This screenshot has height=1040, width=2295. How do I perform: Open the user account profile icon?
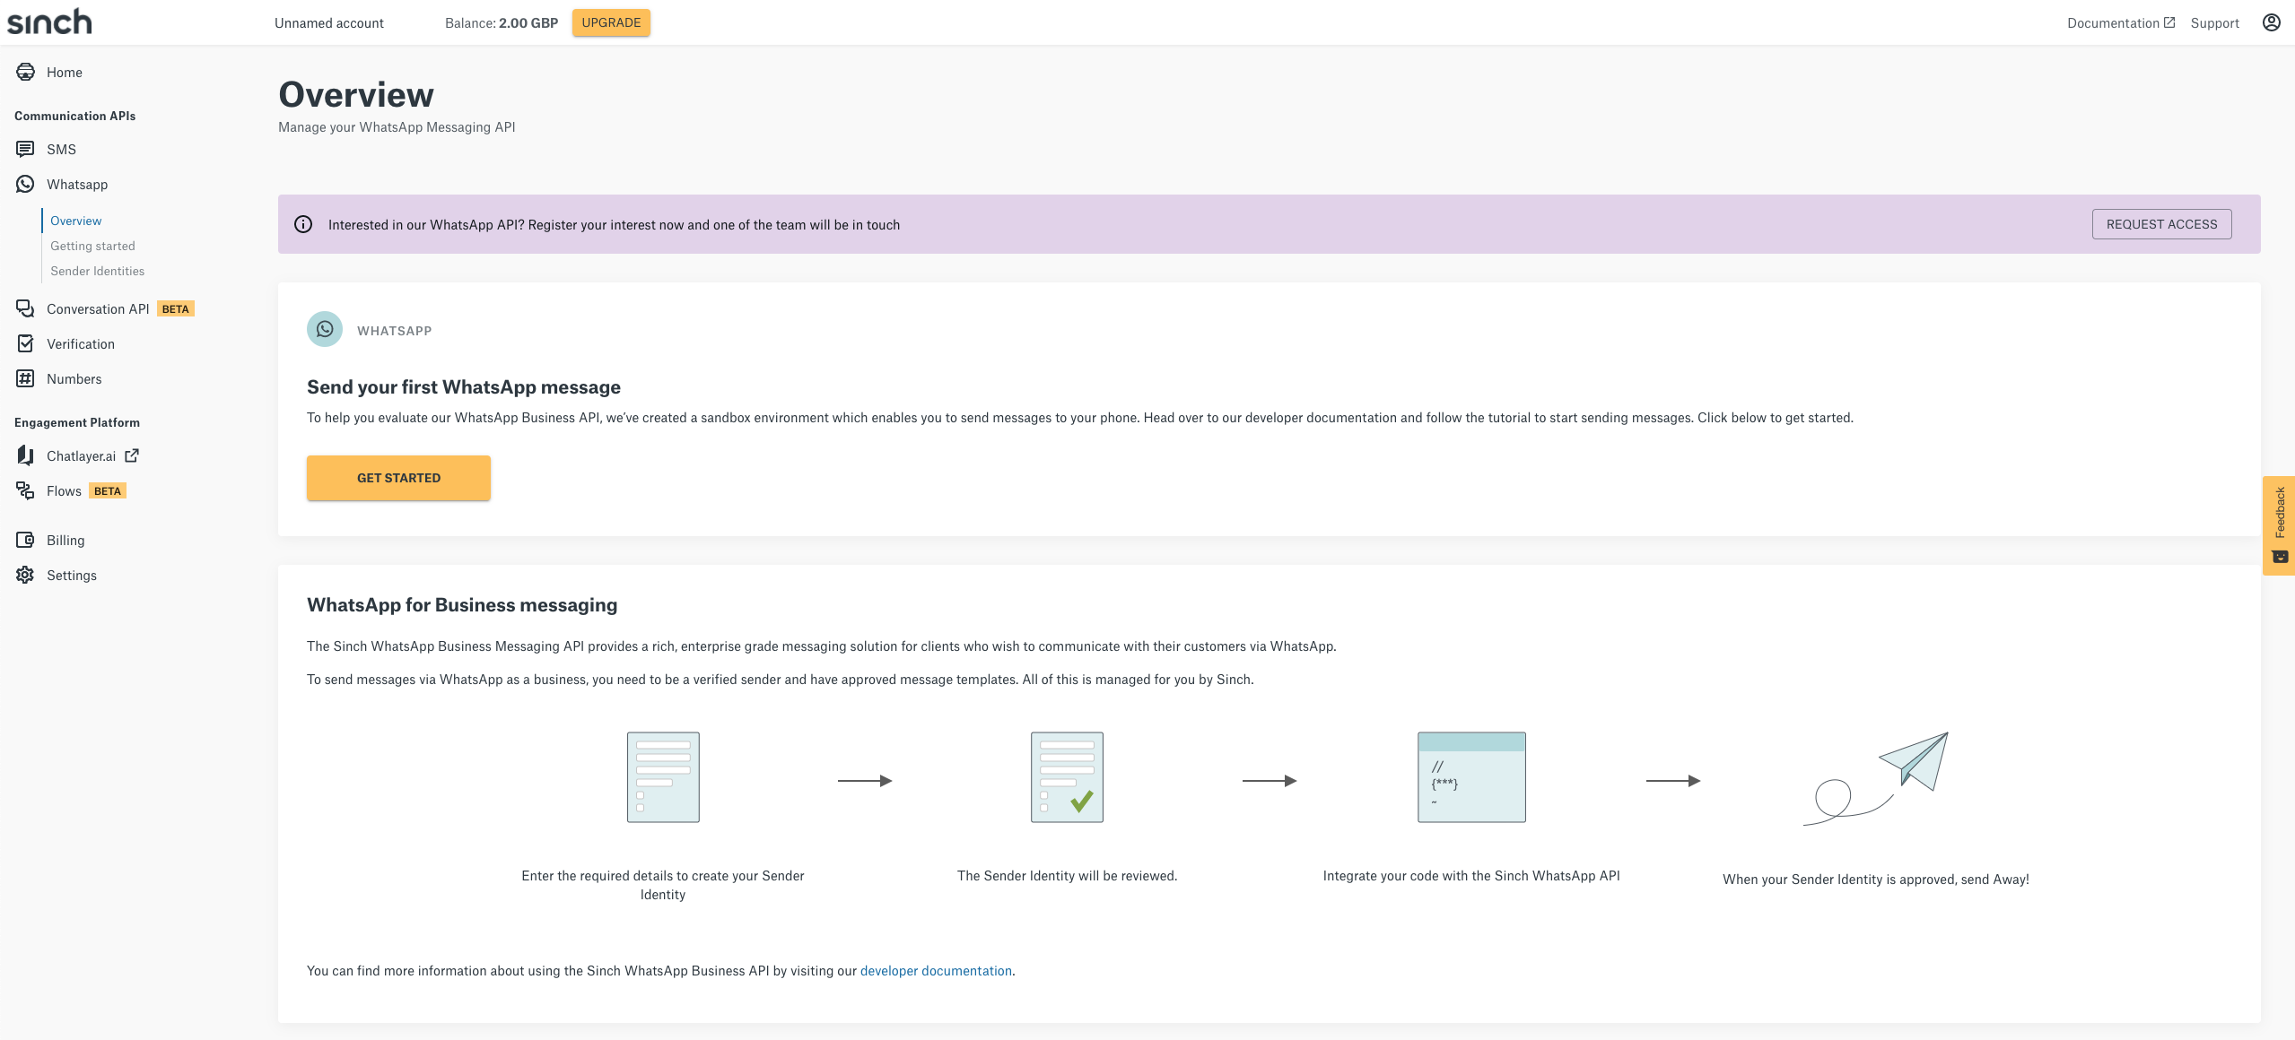click(2271, 22)
